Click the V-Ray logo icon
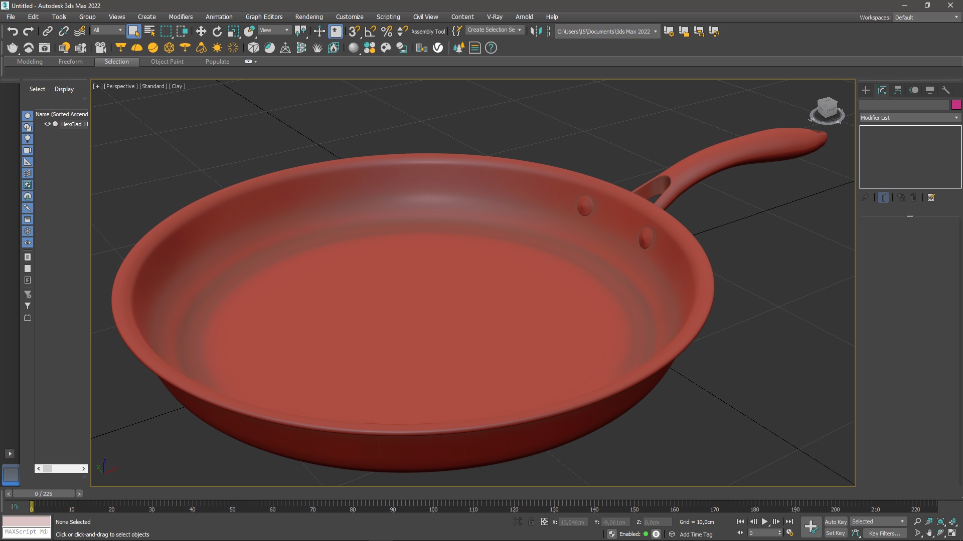Image resolution: width=963 pixels, height=541 pixels. pyautogui.click(x=438, y=48)
